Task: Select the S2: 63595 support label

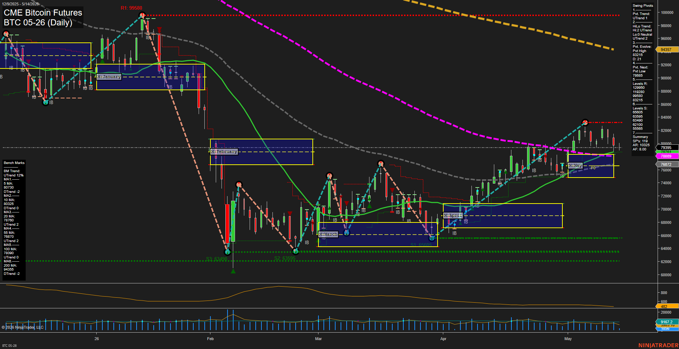Action: click(x=285, y=258)
